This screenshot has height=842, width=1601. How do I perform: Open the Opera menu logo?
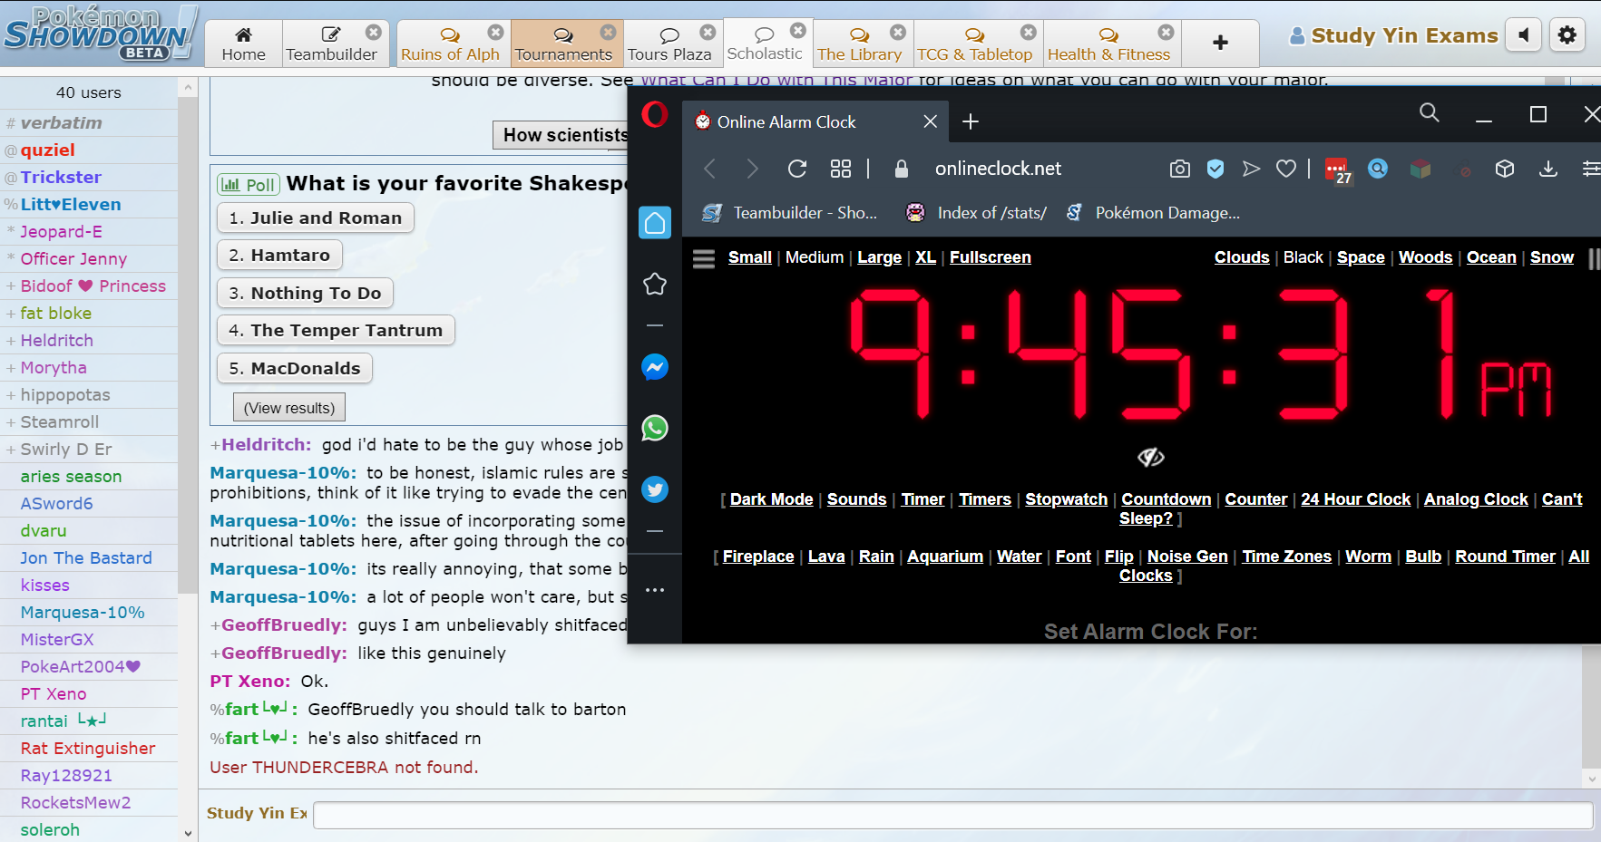pyautogui.click(x=654, y=114)
